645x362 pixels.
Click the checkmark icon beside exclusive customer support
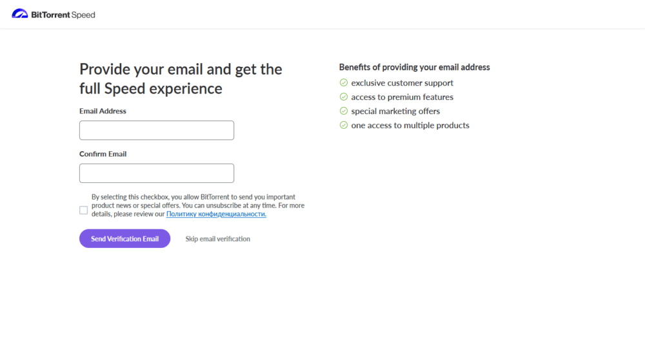click(x=344, y=82)
